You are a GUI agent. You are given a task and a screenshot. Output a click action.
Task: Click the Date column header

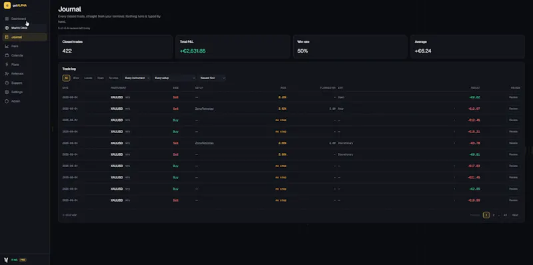pos(65,88)
